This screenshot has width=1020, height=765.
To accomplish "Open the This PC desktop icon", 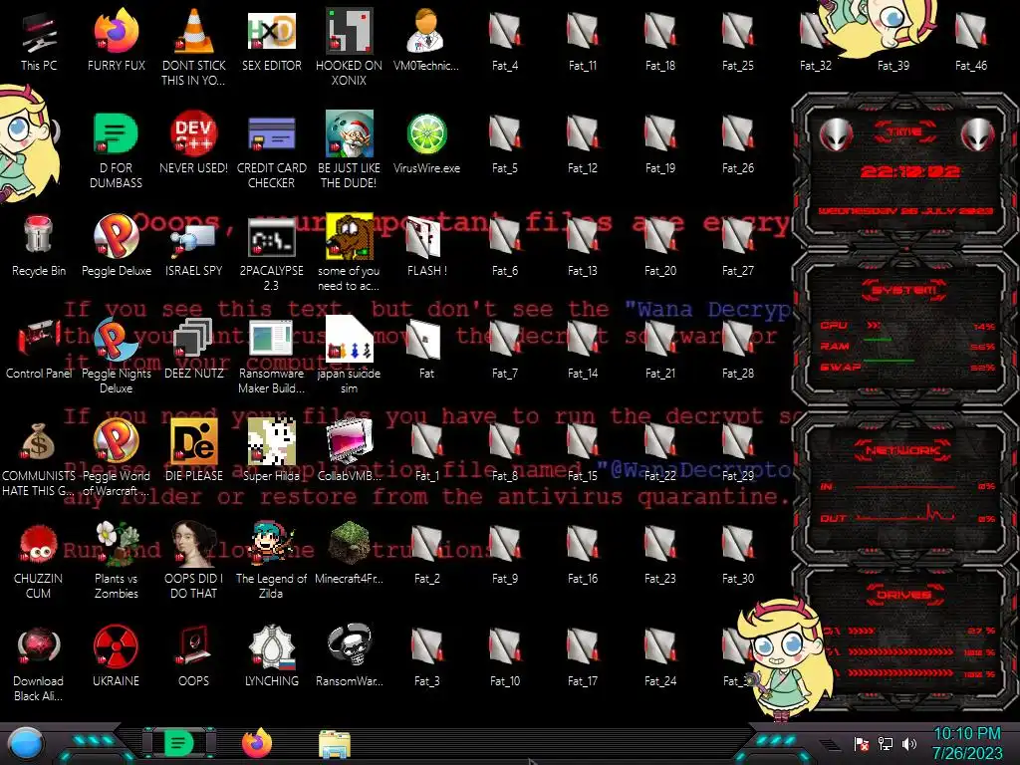I will point(39,40).
